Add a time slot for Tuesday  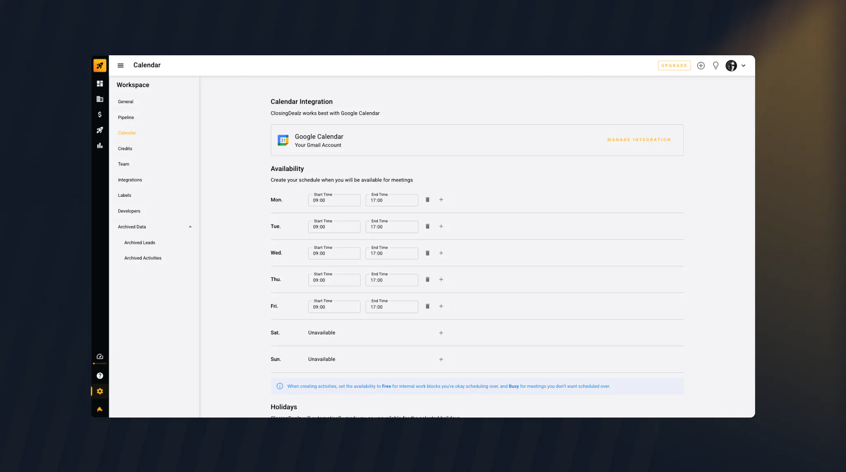441,227
